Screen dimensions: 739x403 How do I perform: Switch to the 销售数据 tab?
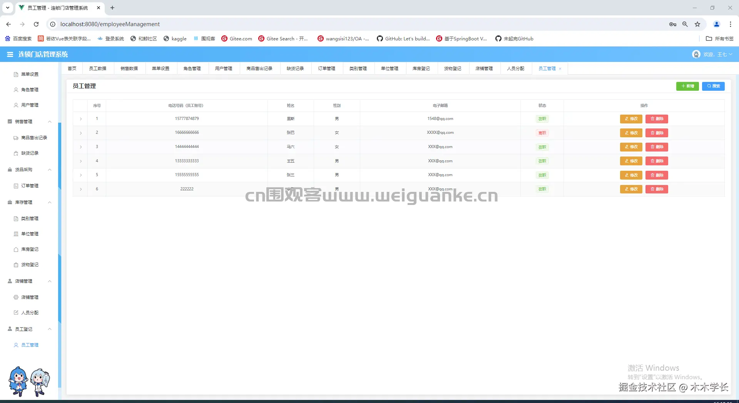click(129, 68)
